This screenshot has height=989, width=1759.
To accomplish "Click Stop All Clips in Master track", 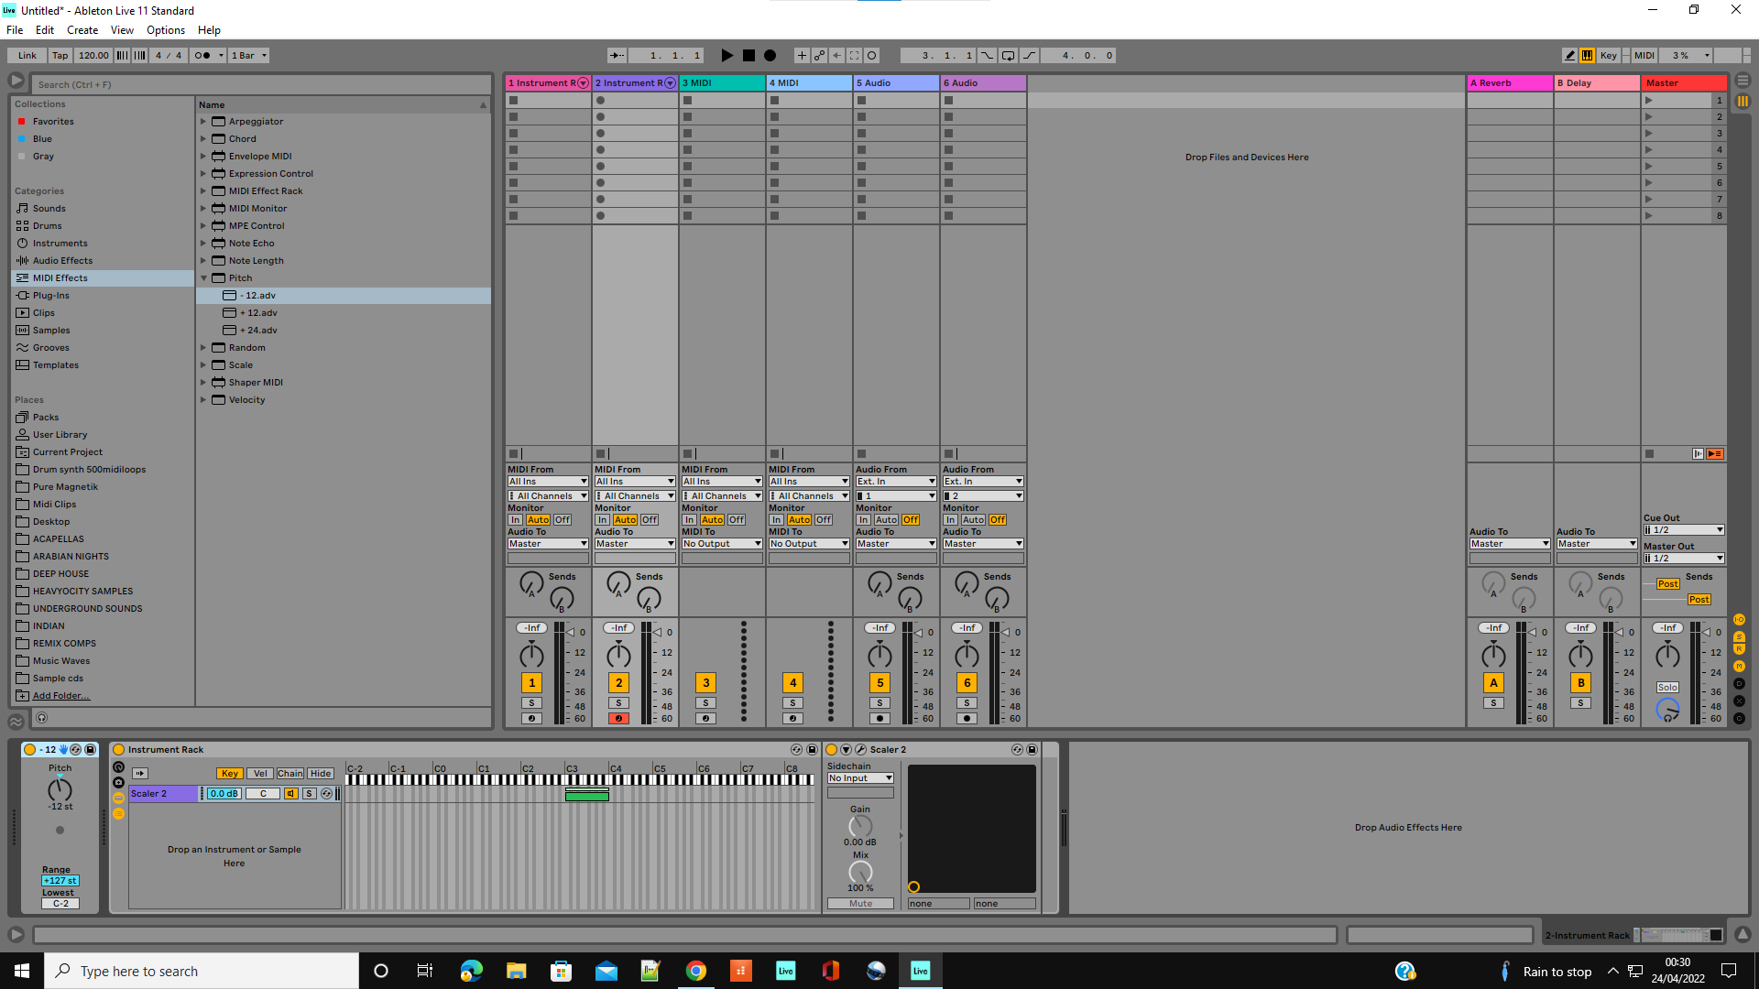I will [x=1649, y=454].
